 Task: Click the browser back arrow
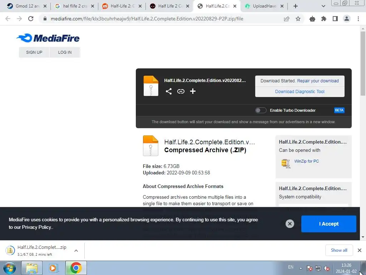pos(8,19)
